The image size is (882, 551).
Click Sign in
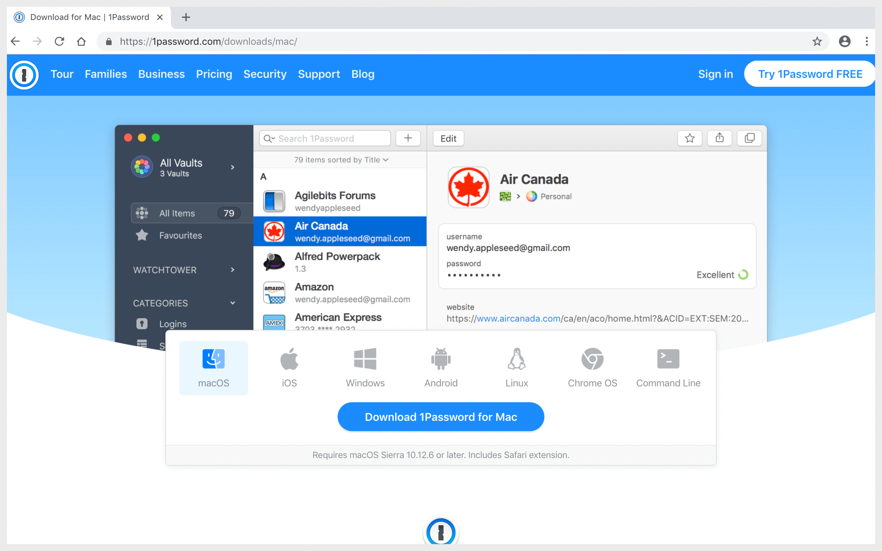coord(715,74)
